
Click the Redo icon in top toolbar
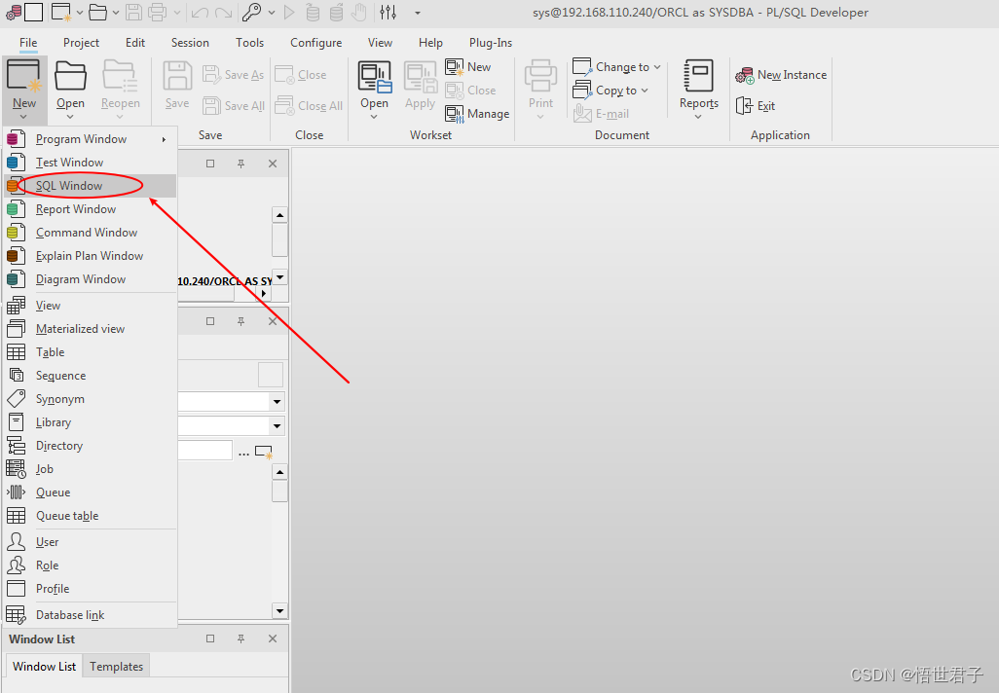[x=223, y=12]
